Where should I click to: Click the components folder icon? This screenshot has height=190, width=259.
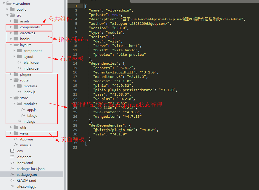(16, 27)
